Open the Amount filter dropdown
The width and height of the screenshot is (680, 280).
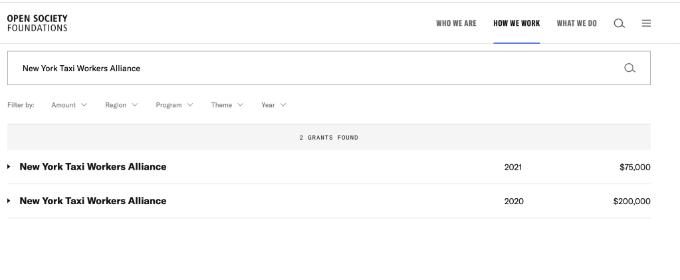(x=69, y=105)
